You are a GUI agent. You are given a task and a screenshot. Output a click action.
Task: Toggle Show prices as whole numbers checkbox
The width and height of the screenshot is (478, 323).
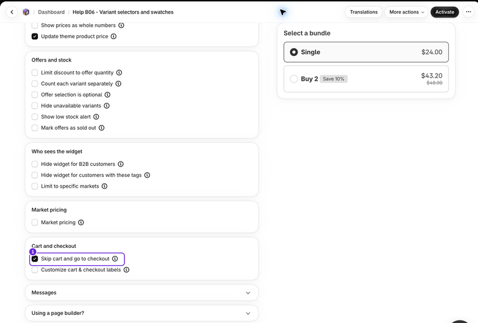coord(35,25)
